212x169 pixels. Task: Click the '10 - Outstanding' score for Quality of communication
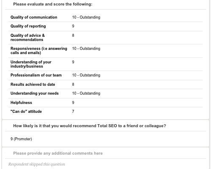(x=86, y=17)
